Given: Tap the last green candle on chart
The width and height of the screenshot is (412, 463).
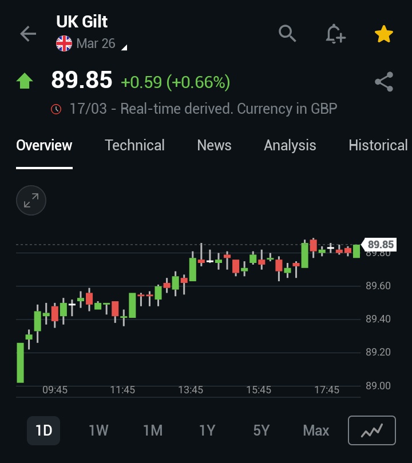Looking at the screenshot, I should tap(356, 251).
